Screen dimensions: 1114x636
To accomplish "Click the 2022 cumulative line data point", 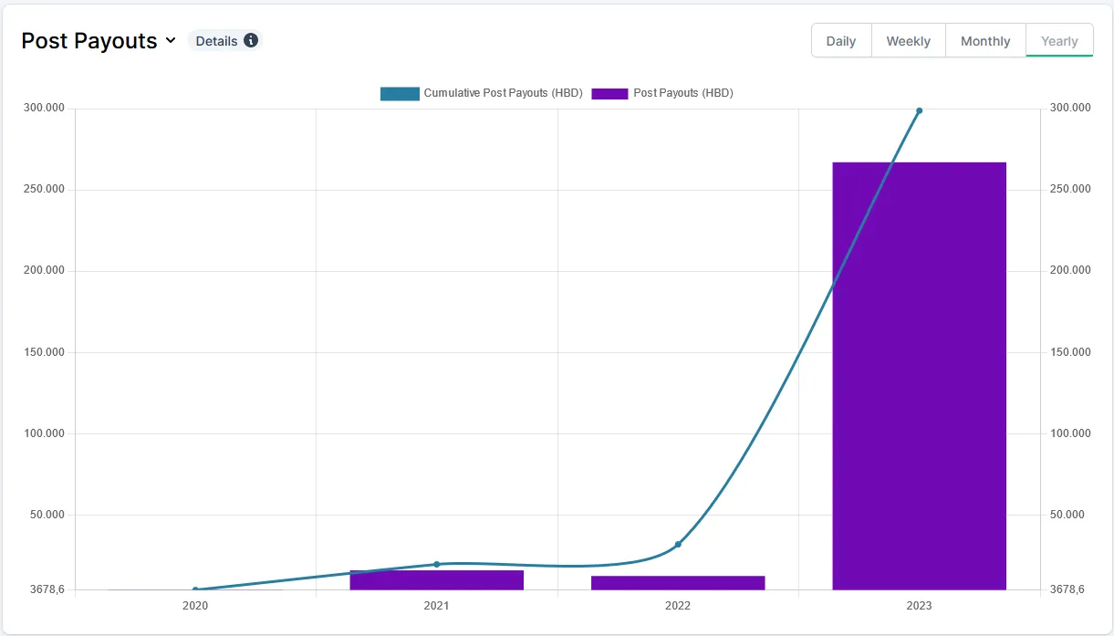I will tap(678, 544).
